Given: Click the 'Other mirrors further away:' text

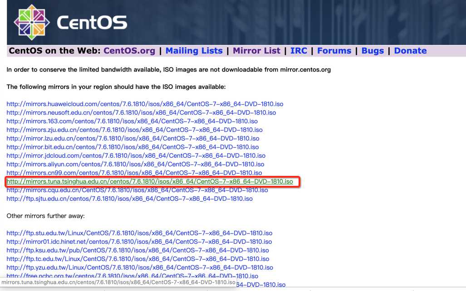Looking at the screenshot, I should [x=45, y=216].
